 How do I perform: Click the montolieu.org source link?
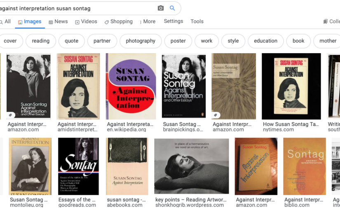[x=26, y=205]
